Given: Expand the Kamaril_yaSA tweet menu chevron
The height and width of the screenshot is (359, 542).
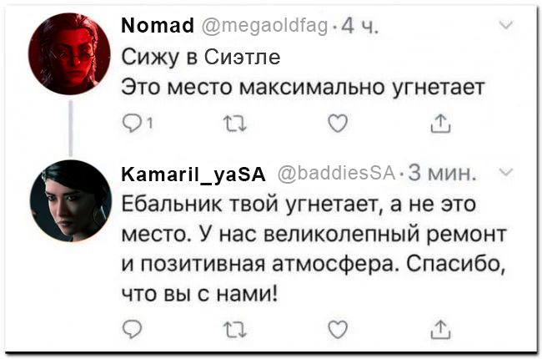Looking at the screenshot, I should click(x=505, y=172).
